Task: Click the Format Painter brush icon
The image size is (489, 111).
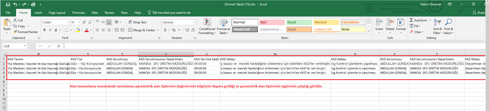Action: (x=15, y=32)
